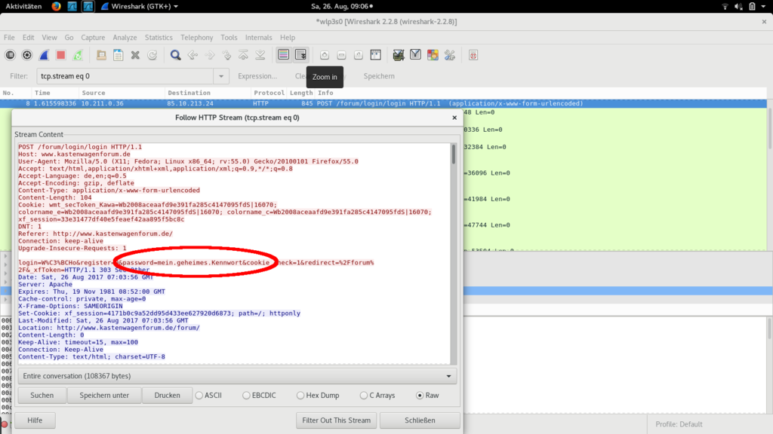Open help lifebuoy toolbar icon

[473, 55]
